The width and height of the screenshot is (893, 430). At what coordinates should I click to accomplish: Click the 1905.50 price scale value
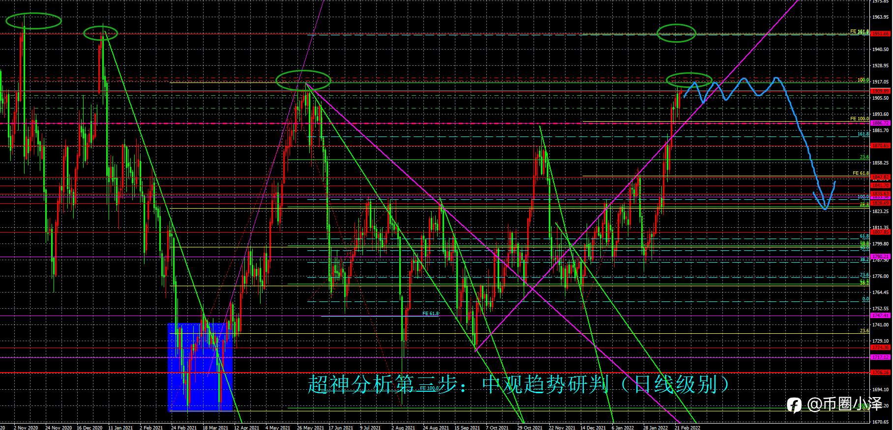[880, 98]
